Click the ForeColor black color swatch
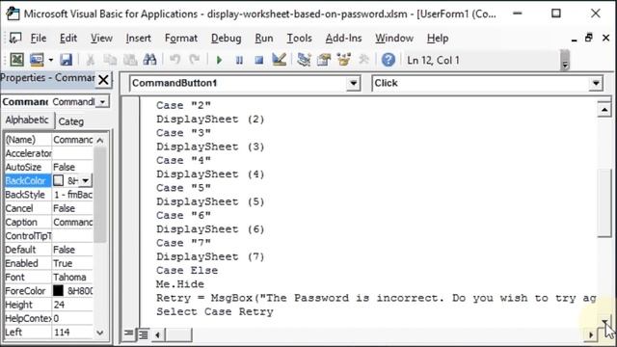The width and height of the screenshot is (617, 347). (x=58, y=291)
